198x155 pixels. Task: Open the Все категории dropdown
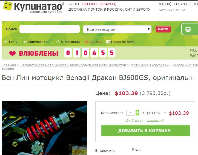coord(117,29)
